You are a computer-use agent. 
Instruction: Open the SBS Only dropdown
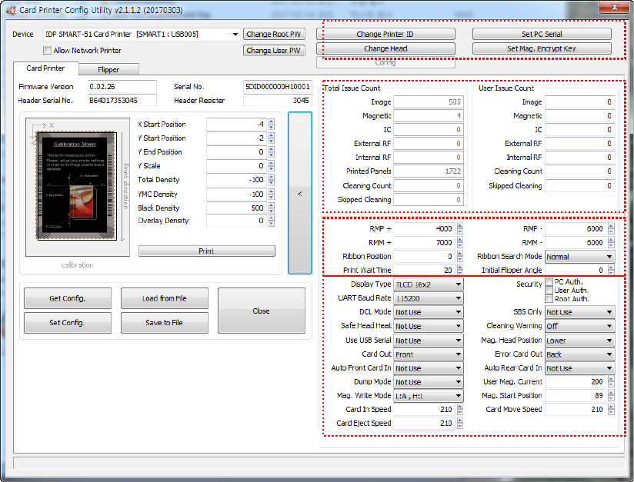(580, 312)
